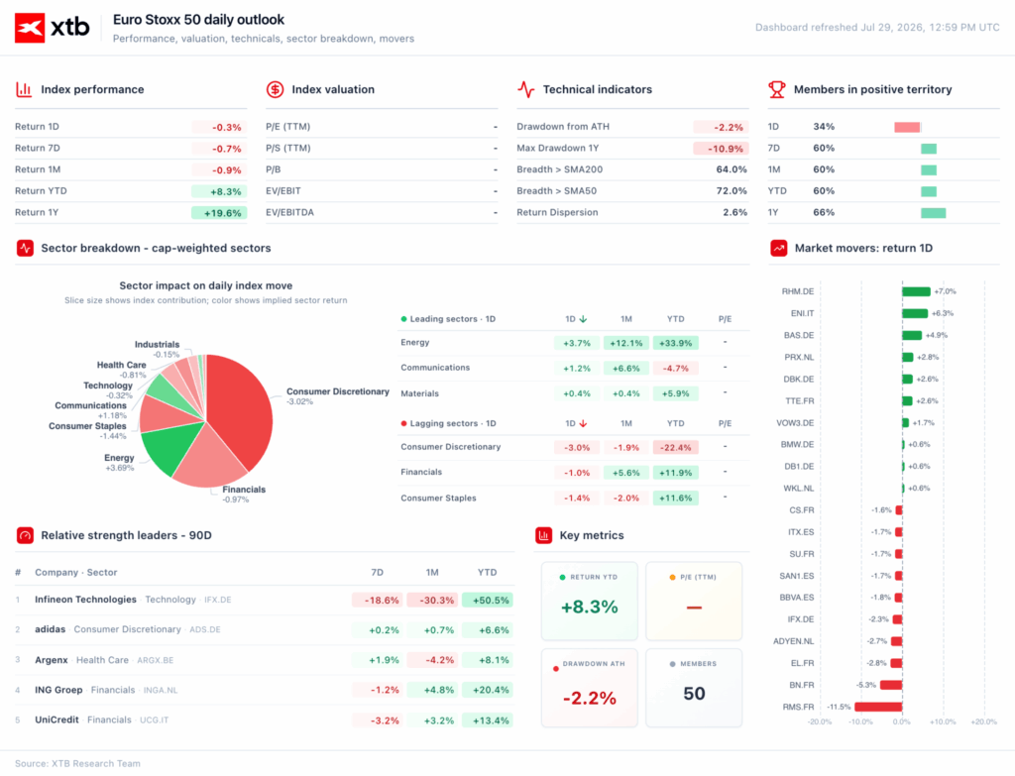The image size is (1015, 776).
Task: Select the Energy leading sector row
Action: [574, 342]
